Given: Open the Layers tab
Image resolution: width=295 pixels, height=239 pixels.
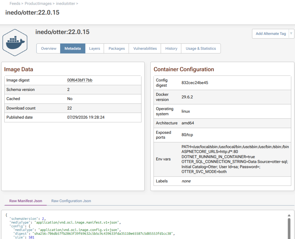Looking at the screenshot, I should [94, 49].
